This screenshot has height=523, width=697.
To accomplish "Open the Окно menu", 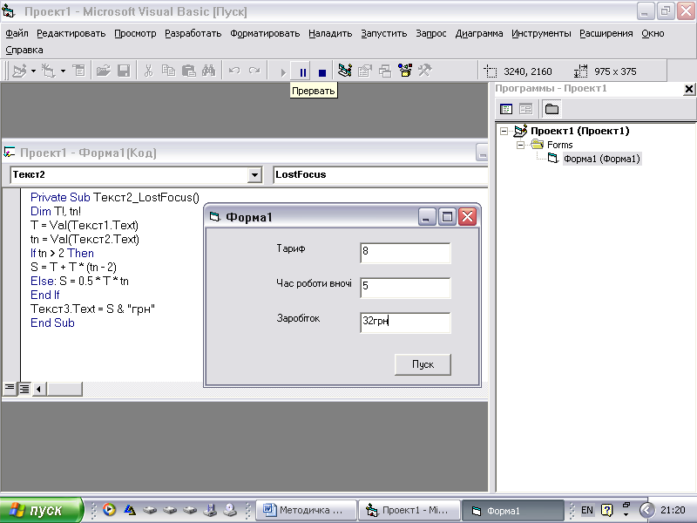I will coord(653,33).
